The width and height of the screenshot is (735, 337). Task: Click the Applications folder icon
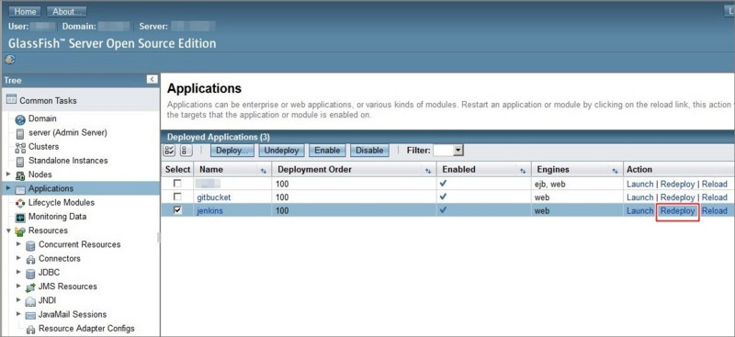point(20,189)
